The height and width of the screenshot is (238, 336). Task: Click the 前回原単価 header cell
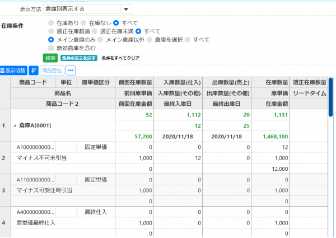tap(134, 93)
